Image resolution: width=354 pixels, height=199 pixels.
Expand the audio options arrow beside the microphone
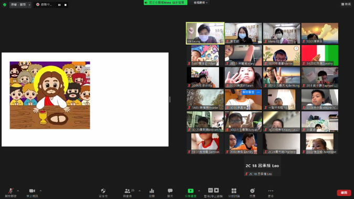tap(18, 191)
